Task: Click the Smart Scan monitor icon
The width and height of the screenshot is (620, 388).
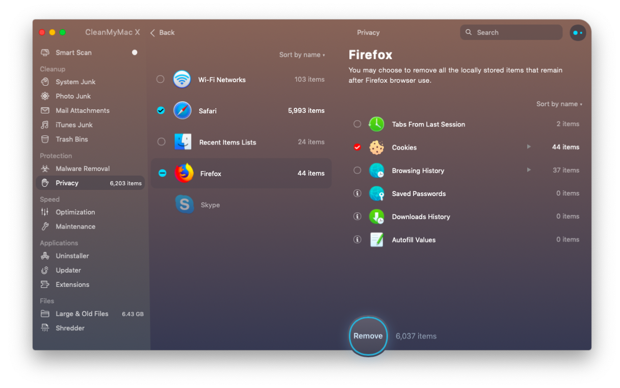Action: [x=45, y=53]
